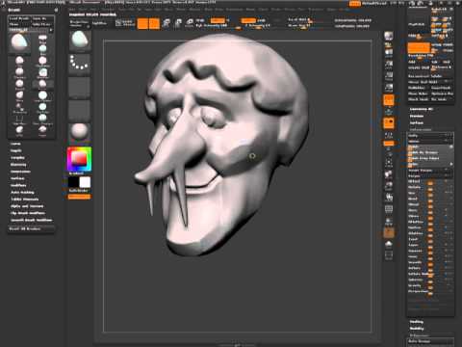The height and width of the screenshot is (347, 462).
Task: Toggle Persp perspective view button
Action: 389,100
